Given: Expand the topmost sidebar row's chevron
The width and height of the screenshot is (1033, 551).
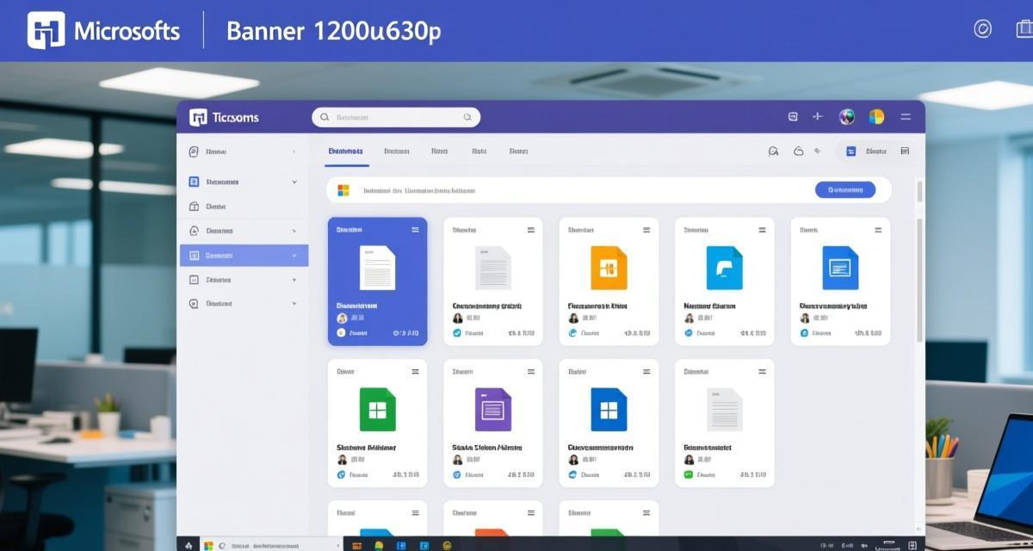Looking at the screenshot, I should tap(294, 152).
